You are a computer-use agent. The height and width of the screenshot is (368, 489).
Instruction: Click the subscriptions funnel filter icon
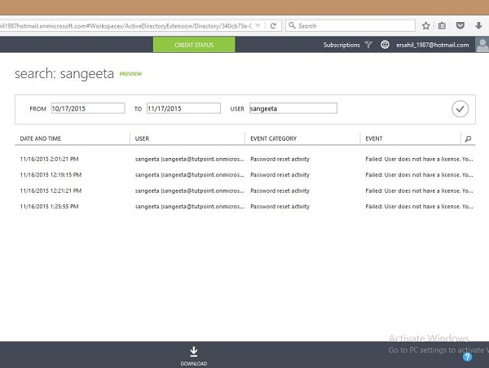tap(368, 45)
